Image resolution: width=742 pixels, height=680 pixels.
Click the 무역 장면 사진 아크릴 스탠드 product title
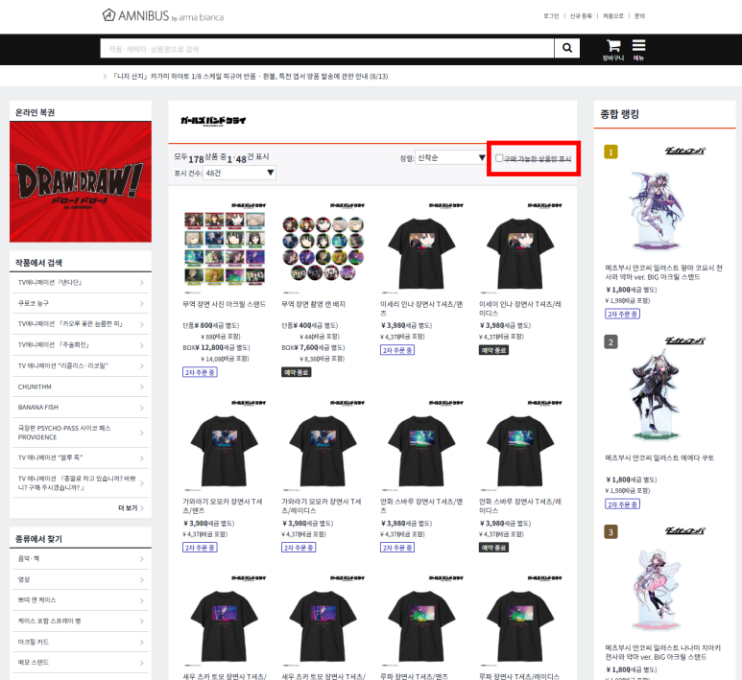click(225, 304)
